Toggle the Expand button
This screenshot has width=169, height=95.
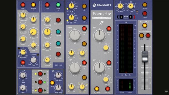[58, 32]
